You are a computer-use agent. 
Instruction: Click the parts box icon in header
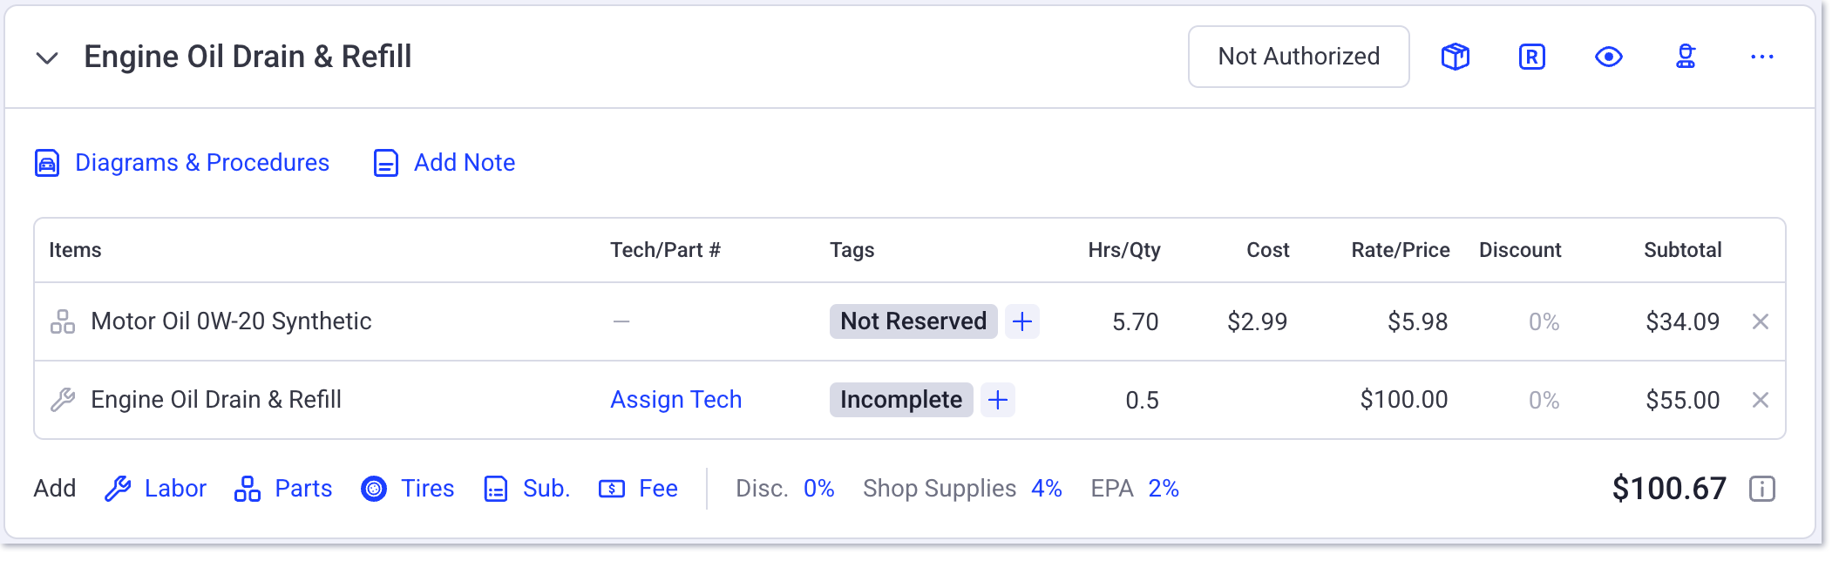point(1456,57)
